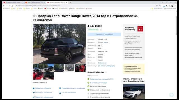
Task: Click the browser address bar URL
Action: (x=39, y=6)
